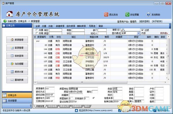Click the house logo in header
The width and height of the screenshot is (173, 114).
pyautogui.click(x=10, y=14)
